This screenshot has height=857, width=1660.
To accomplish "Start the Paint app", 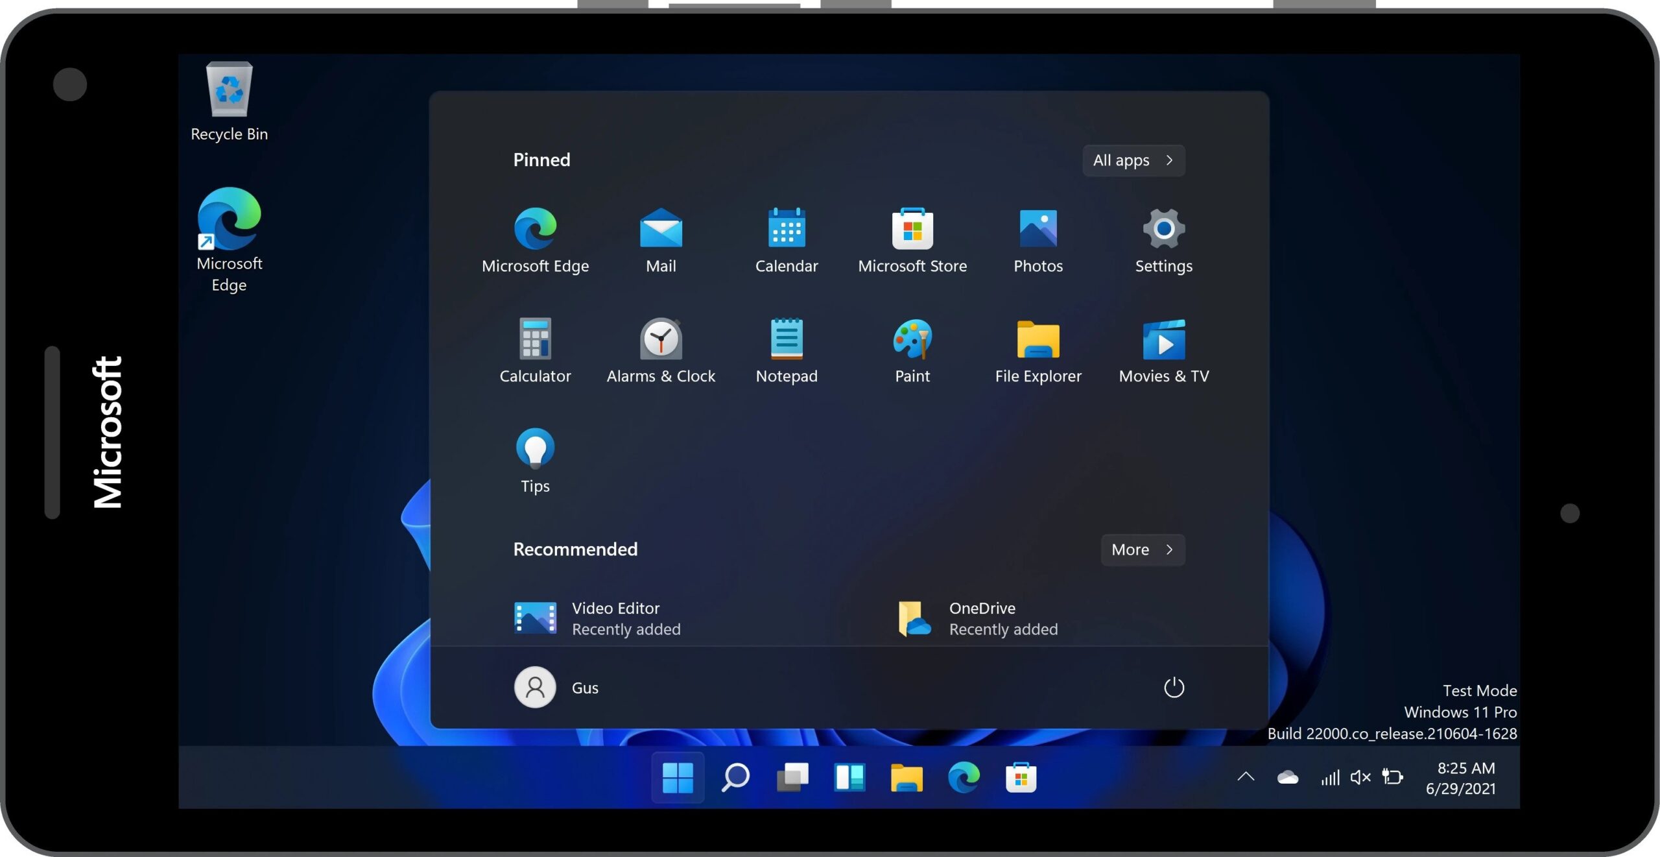I will click(912, 350).
